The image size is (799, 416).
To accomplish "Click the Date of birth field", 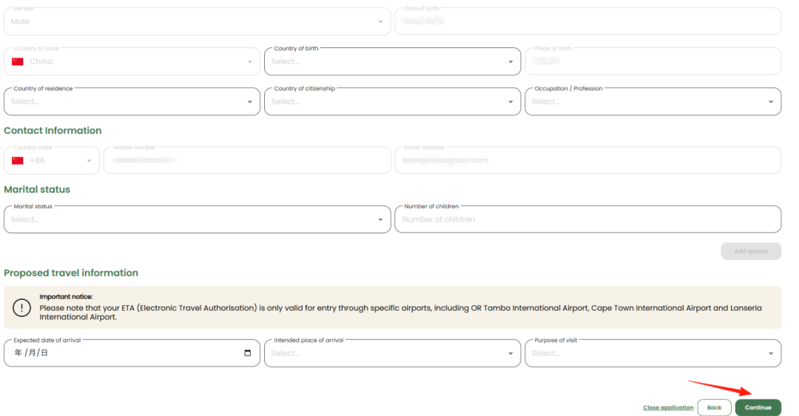I will [587, 21].
